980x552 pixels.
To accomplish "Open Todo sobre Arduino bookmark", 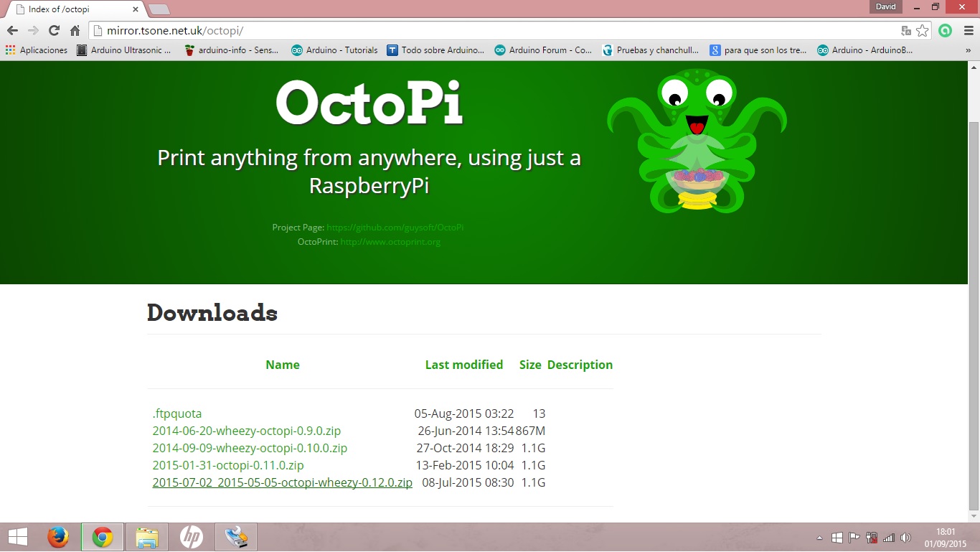I will point(435,50).
